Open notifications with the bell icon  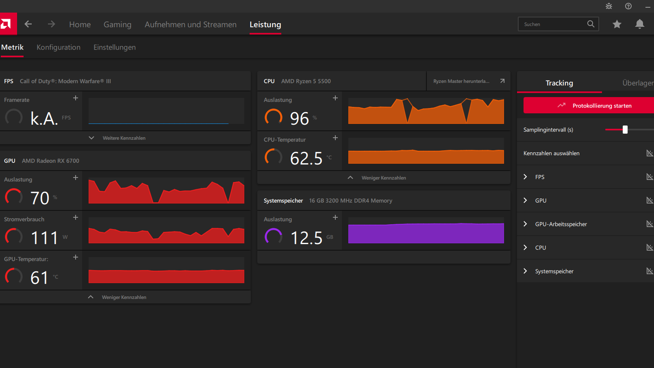click(x=640, y=24)
